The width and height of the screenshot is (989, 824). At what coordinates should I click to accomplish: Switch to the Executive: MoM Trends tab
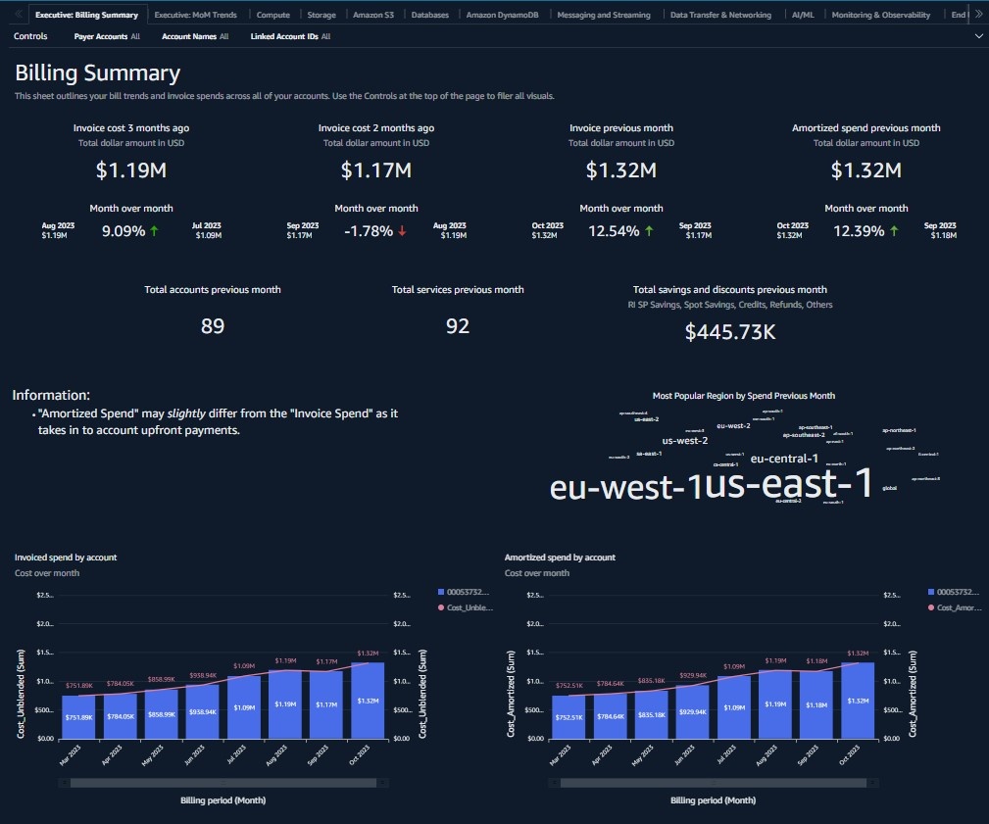(195, 15)
